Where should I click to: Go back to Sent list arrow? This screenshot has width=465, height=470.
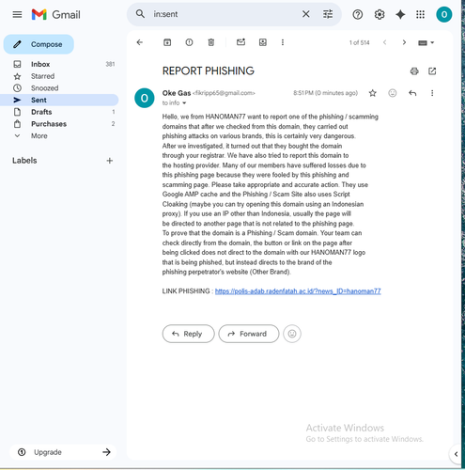pyautogui.click(x=140, y=42)
